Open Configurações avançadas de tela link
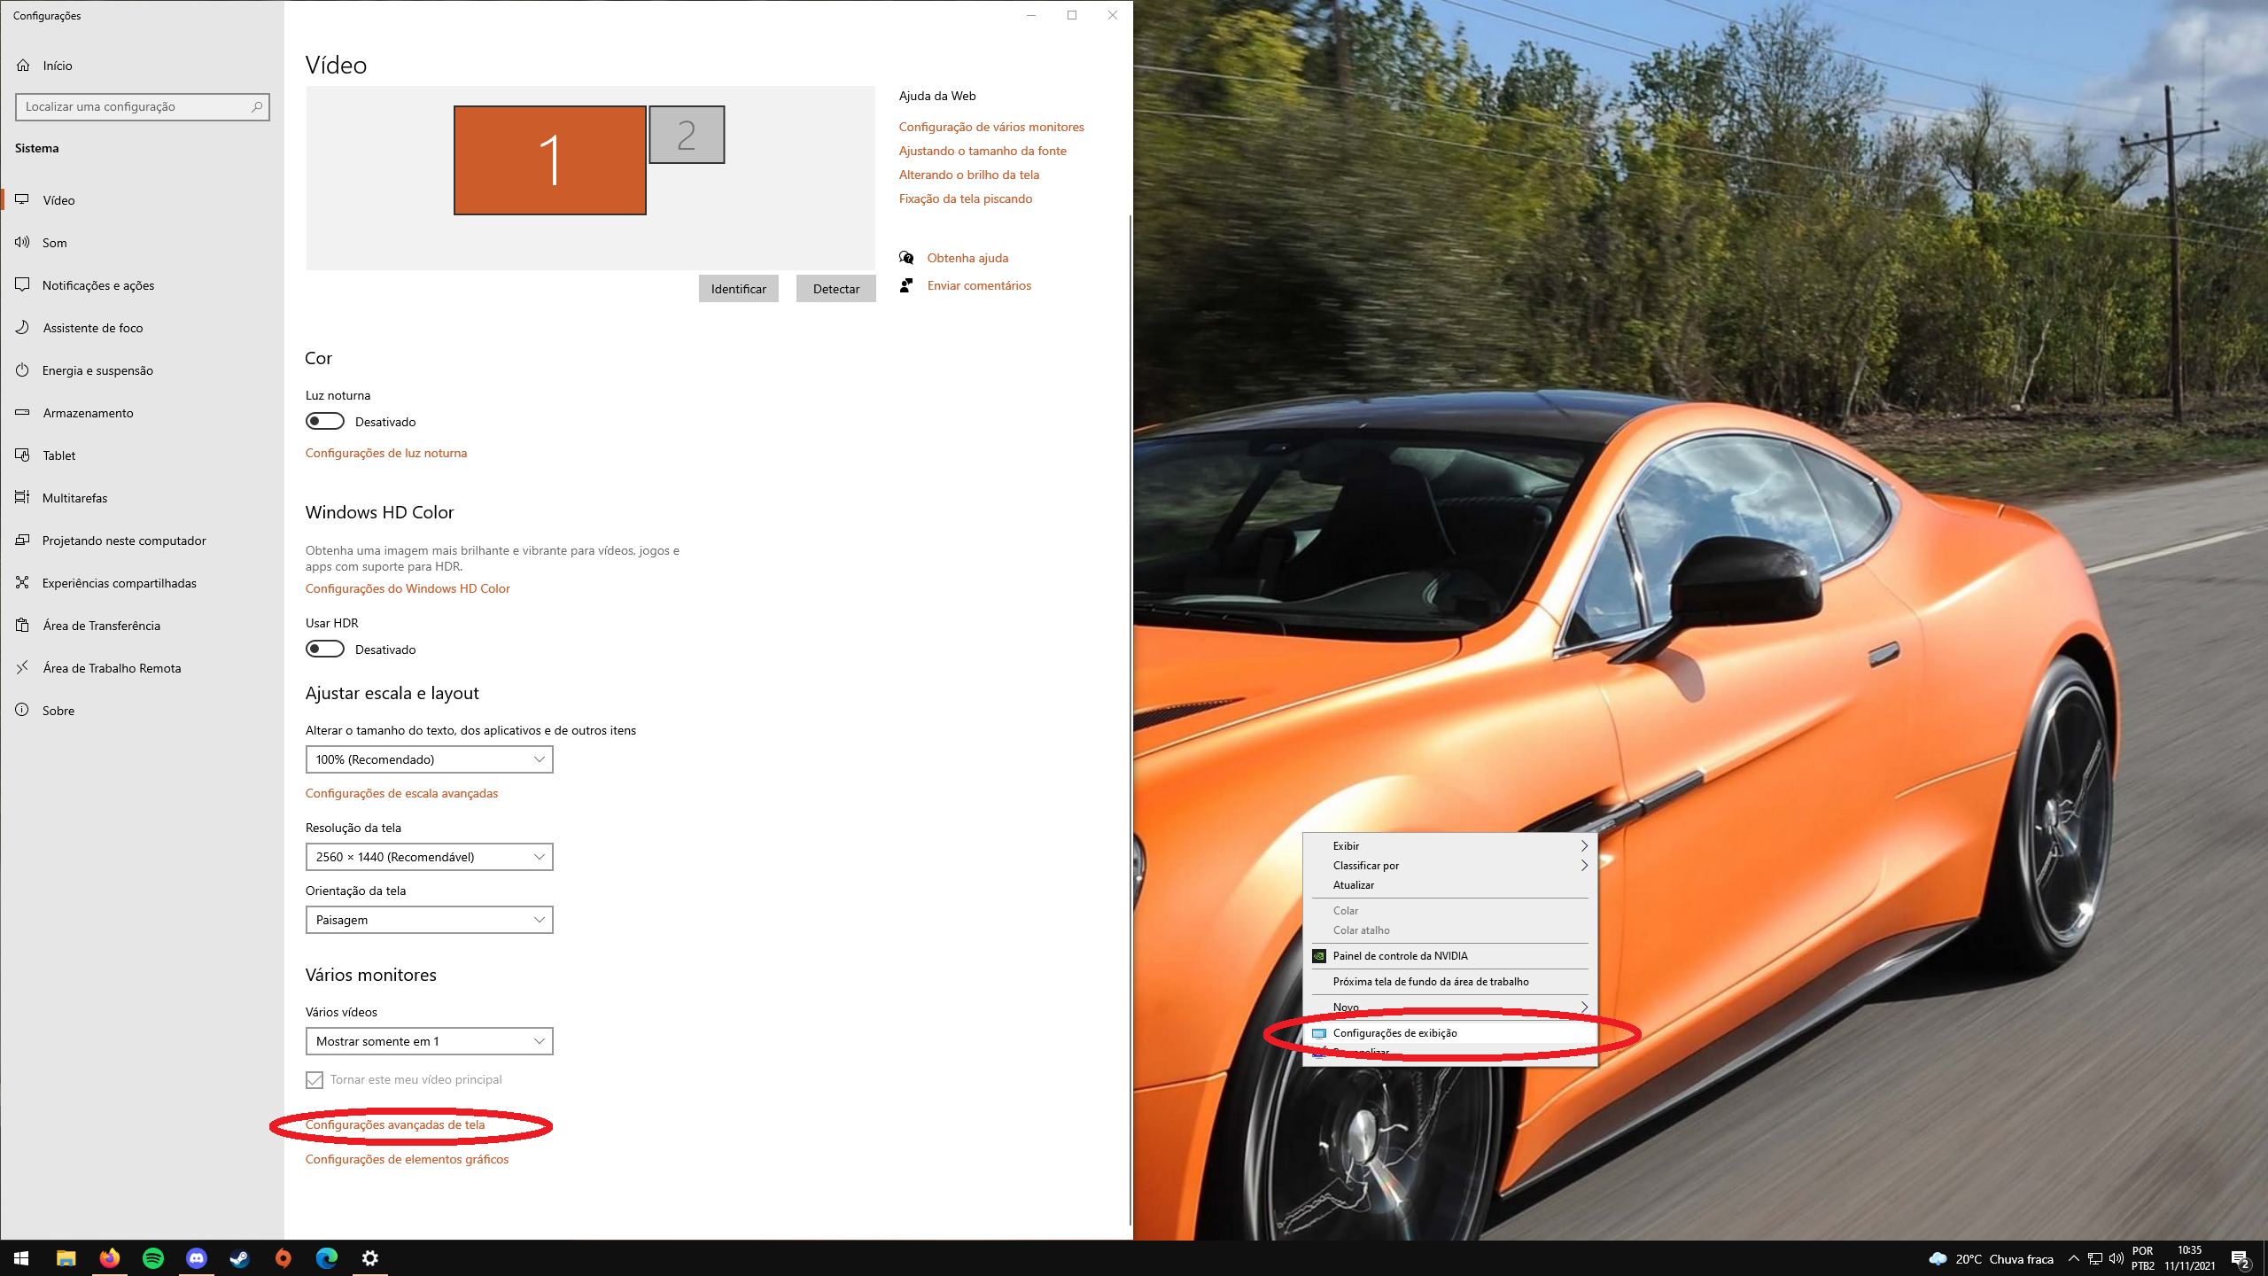The width and height of the screenshot is (2268, 1276). pos(395,1124)
